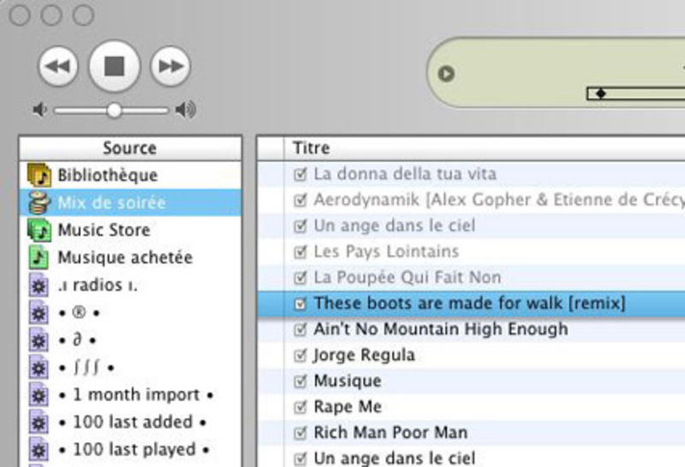Select track title La donna della tua vita
This screenshot has height=467, width=685.
coord(405,174)
